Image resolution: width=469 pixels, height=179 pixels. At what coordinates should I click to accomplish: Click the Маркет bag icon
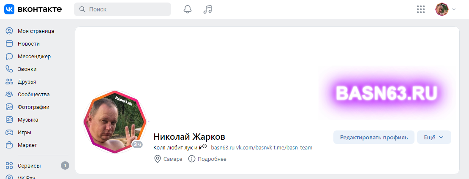click(x=10, y=145)
